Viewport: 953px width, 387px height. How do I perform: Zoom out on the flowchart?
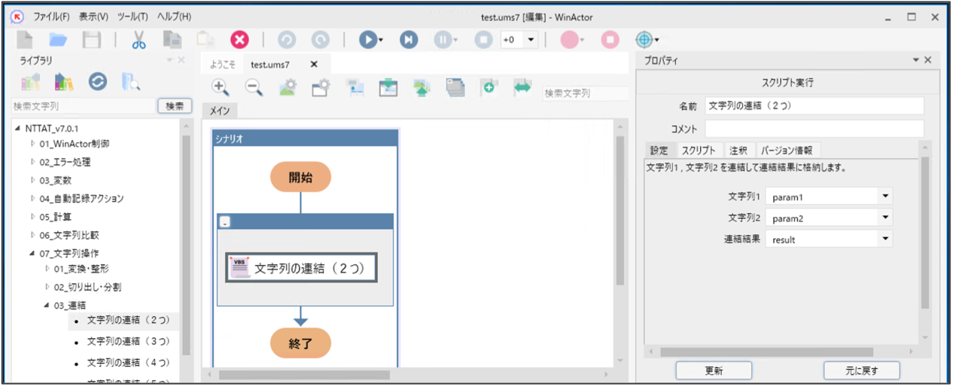(x=255, y=87)
